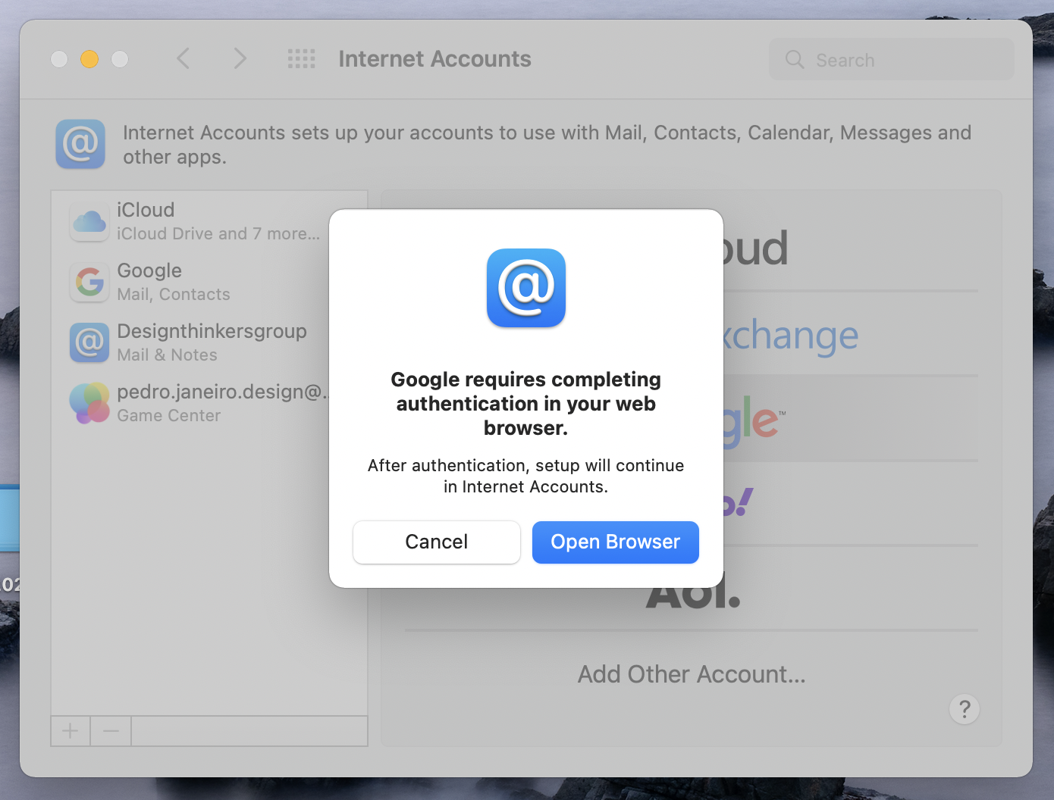The height and width of the screenshot is (800, 1054).
Task: Open help with question mark button
Action: click(965, 709)
